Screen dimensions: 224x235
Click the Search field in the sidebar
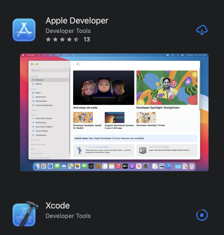[49, 70]
